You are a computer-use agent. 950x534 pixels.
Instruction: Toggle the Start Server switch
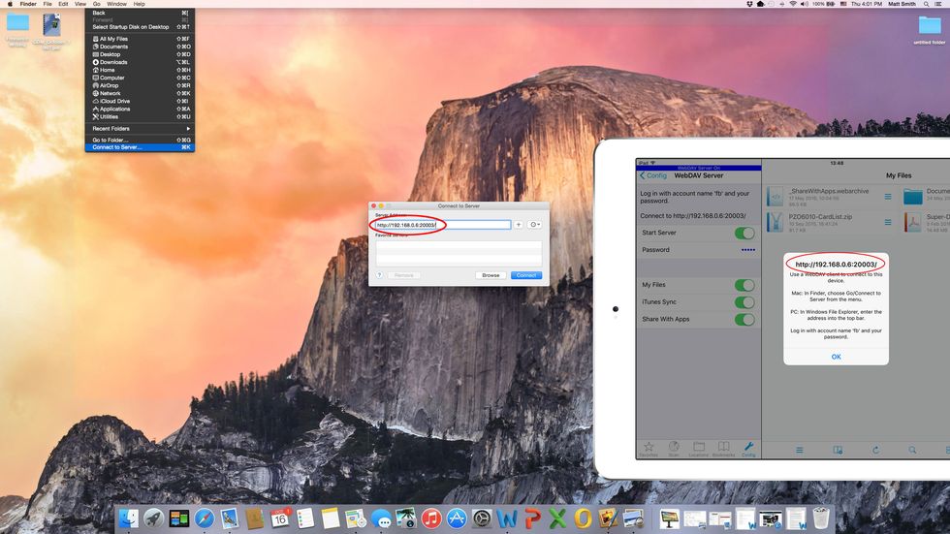tap(744, 233)
